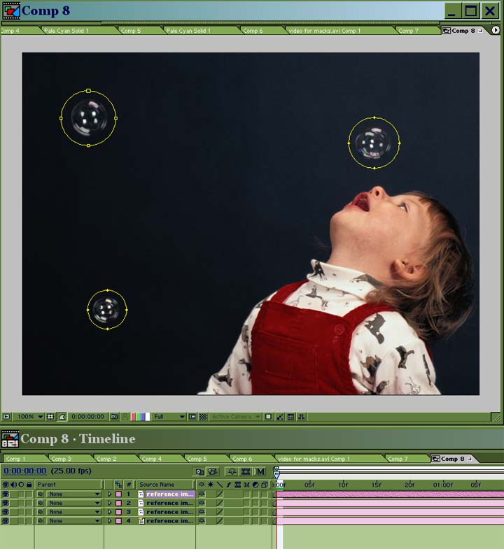Hide layer 3 with its eye icon
The image size is (504, 549).
pyautogui.click(x=6, y=512)
